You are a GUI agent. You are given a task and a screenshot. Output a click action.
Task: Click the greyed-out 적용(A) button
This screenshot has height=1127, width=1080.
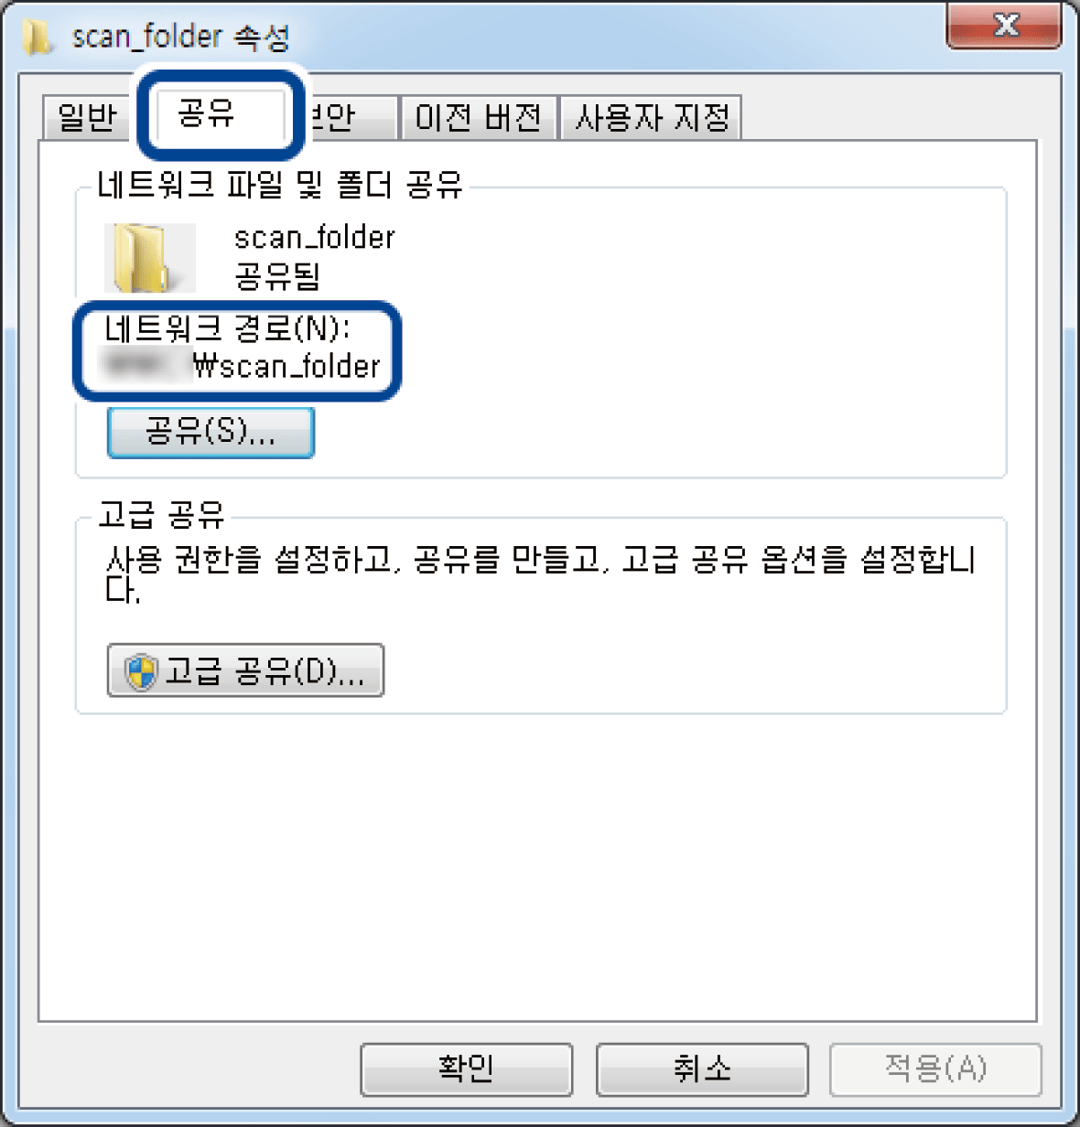click(935, 1068)
